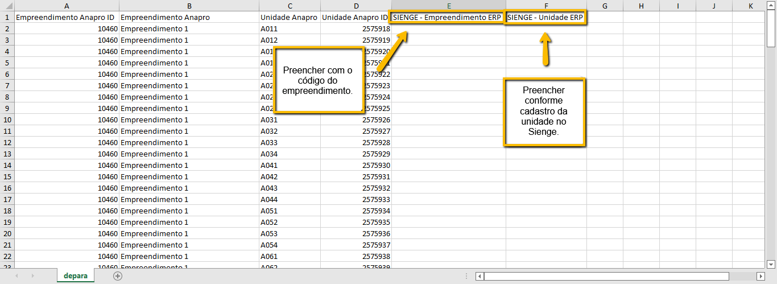The image size is (777, 284).
Task: Select row 10 header
Action: tap(7, 120)
